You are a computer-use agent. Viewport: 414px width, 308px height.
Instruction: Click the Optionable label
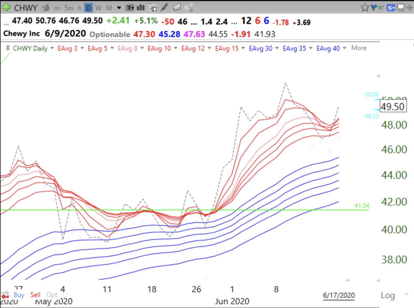110,34
